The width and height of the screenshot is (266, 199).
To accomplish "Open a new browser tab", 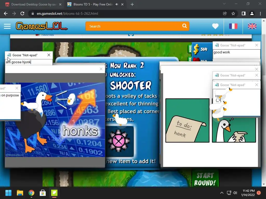I will 132,4.
